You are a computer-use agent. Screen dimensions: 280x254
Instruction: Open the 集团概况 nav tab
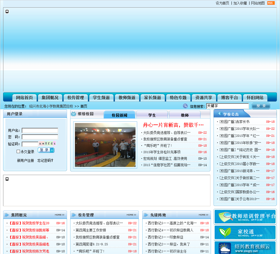point(50,97)
